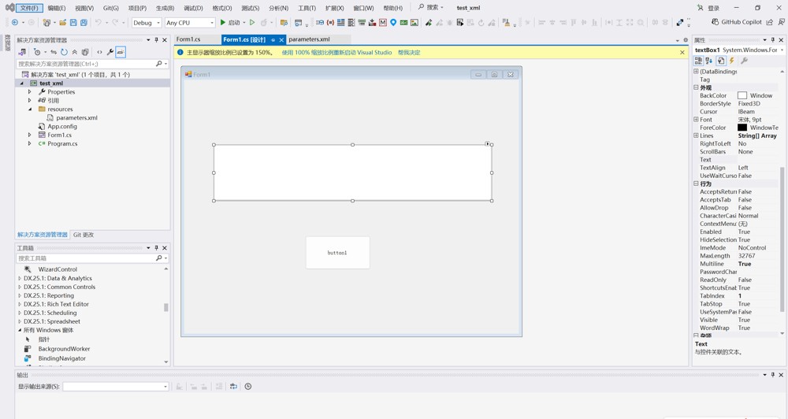Click the share icon next to Copilot
Viewport: 788px width, 419px height.
click(x=769, y=22)
